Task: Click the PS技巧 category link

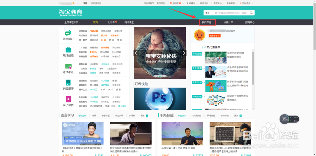Action: (x=93, y=52)
